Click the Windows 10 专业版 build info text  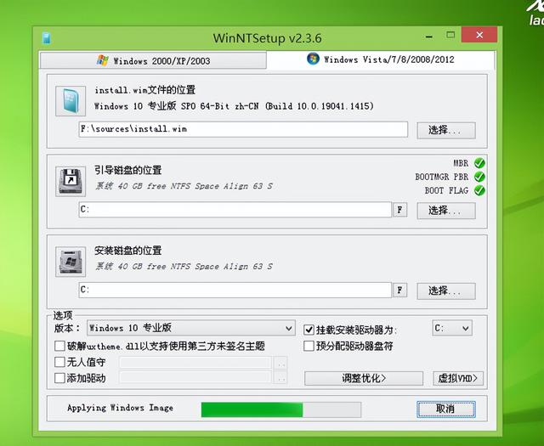point(235,106)
